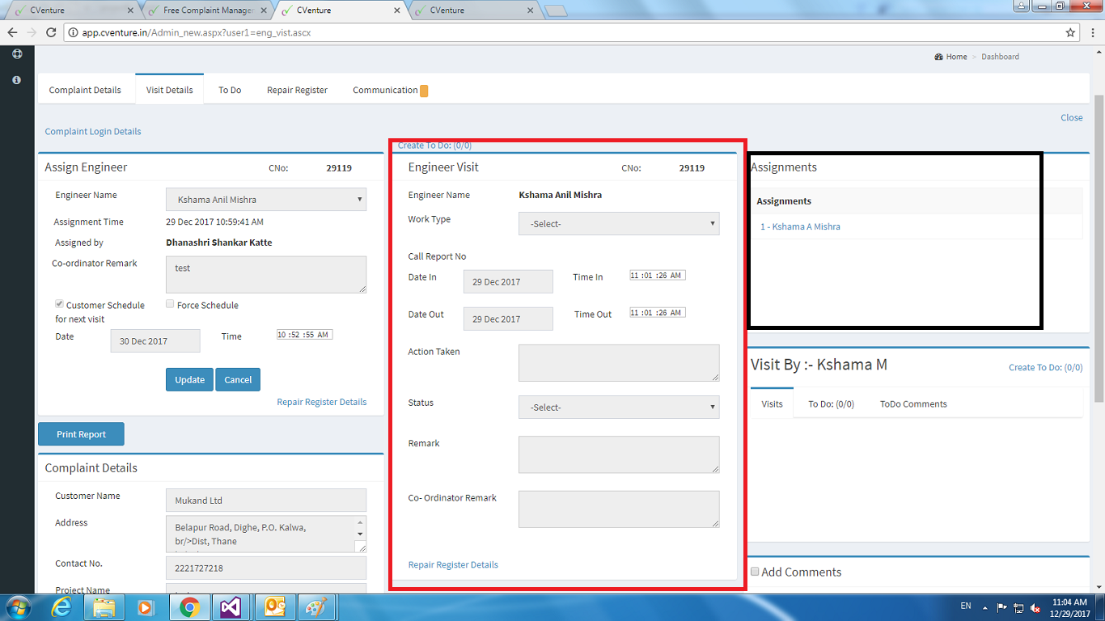This screenshot has width=1105, height=621.
Task: Click Repair Register Details in Engineer Visit
Action: 453,565
